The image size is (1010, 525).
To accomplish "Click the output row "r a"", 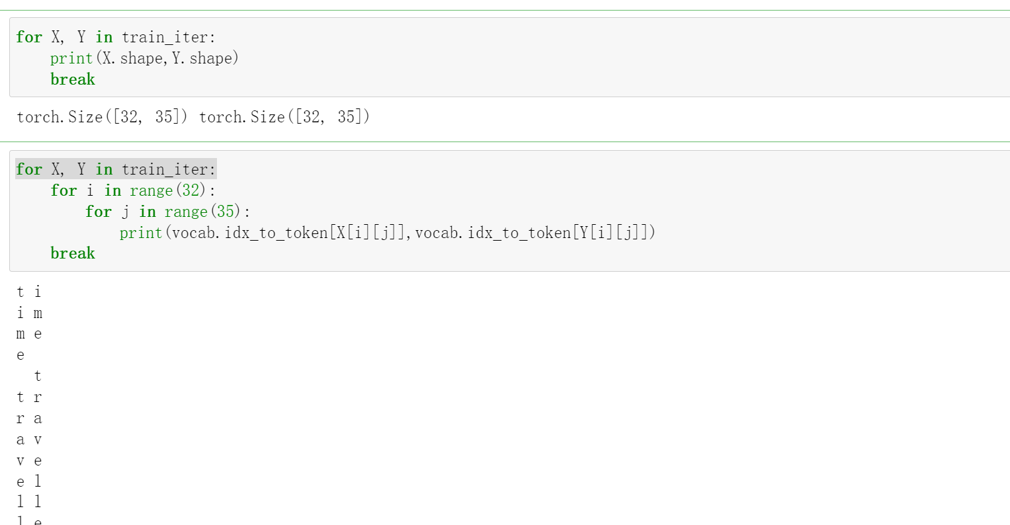I will click(29, 419).
